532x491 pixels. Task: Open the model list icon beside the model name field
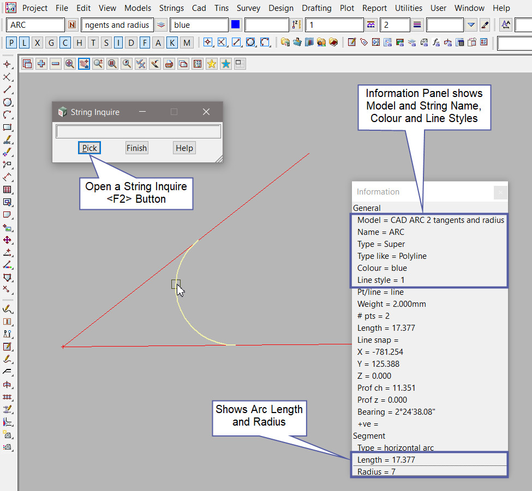[x=161, y=25]
